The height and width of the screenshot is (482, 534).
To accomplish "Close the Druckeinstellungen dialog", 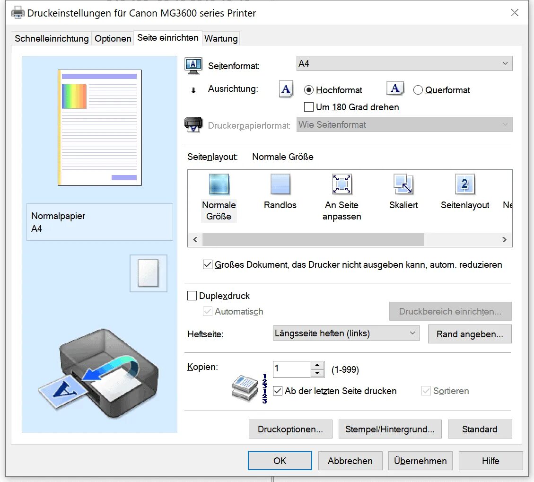I will [515, 13].
